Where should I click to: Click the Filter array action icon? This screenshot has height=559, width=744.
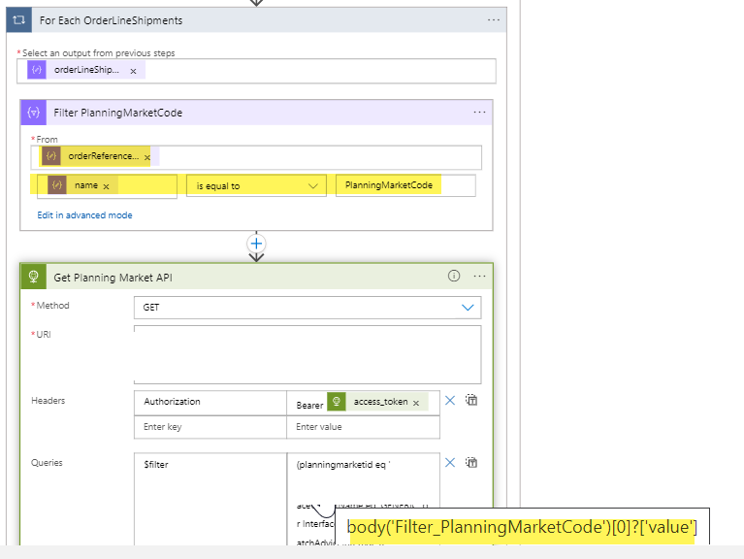click(34, 113)
